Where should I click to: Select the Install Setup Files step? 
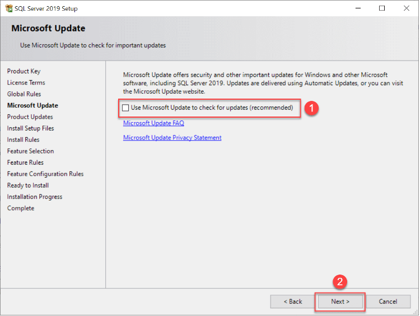(x=31, y=128)
